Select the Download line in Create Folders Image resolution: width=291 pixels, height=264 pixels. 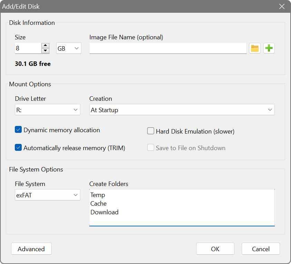(x=104, y=212)
